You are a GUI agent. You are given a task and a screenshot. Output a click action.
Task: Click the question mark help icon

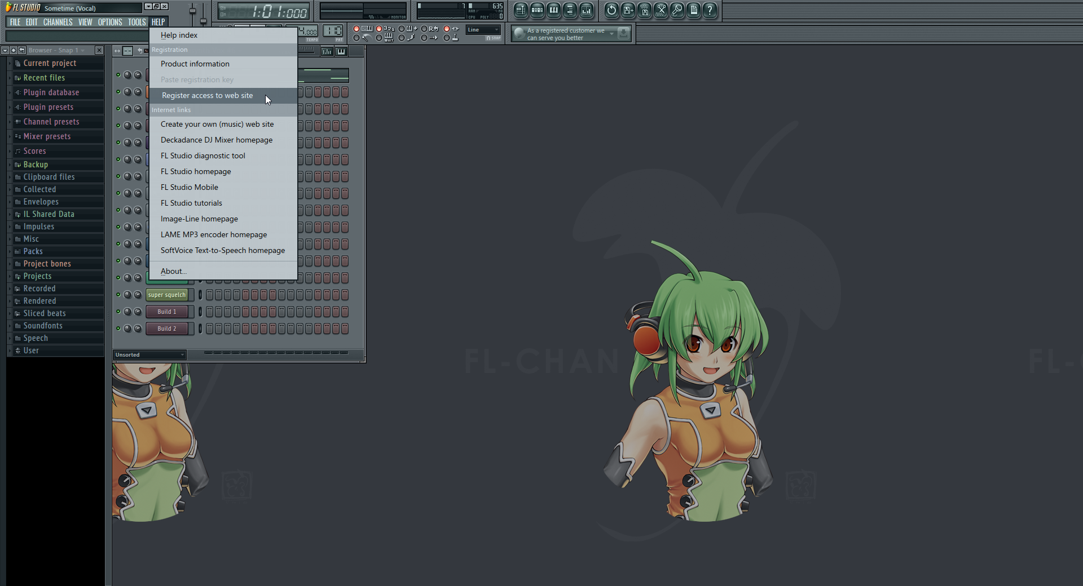(x=710, y=10)
